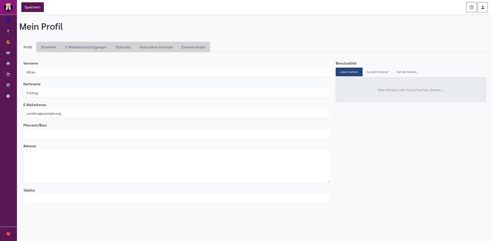Click the Benutzerbild label
Image resolution: width=492 pixels, height=241 pixels.
pyautogui.click(x=346, y=63)
